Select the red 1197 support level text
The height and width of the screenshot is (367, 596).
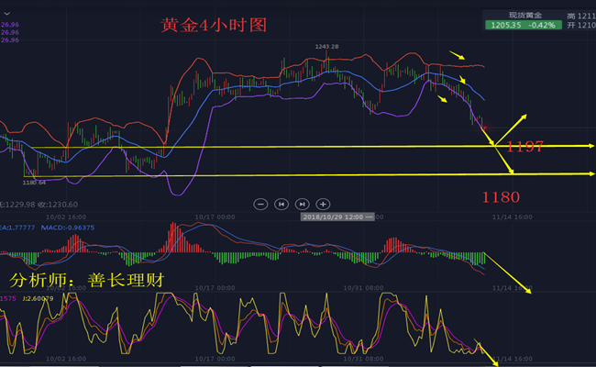point(527,147)
